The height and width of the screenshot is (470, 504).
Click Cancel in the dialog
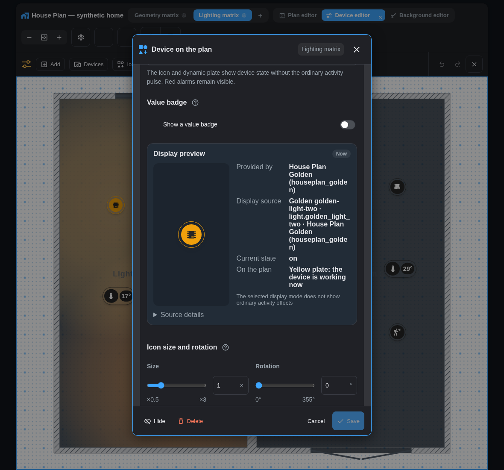(316, 421)
